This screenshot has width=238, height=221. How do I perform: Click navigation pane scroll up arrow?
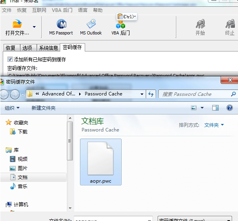coord(70,118)
